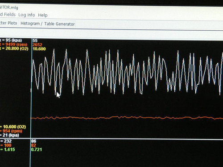This screenshot has height=167, width=223.
Task: Click the yellow cursor reading 10.600 beside the graph
Action: click(x=39, y=49)
